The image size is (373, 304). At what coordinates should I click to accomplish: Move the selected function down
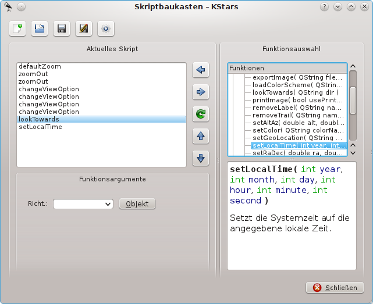201,158
